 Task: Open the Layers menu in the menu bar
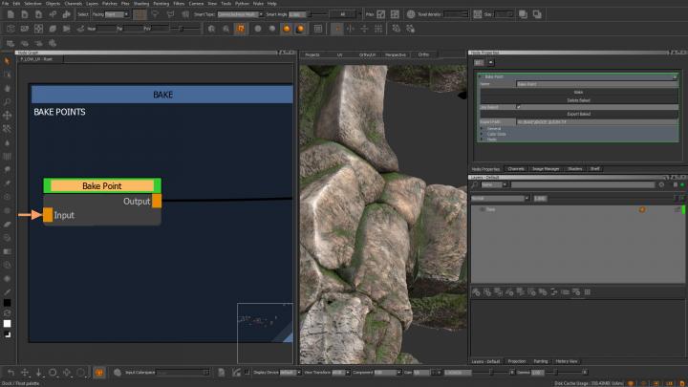(92, 4)
